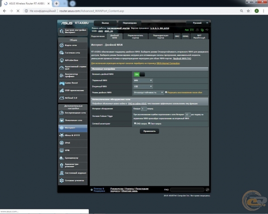This screenshot has width=268, height=214.
Task: Click the browser address bar URL
Action: [x=92, y=11]
